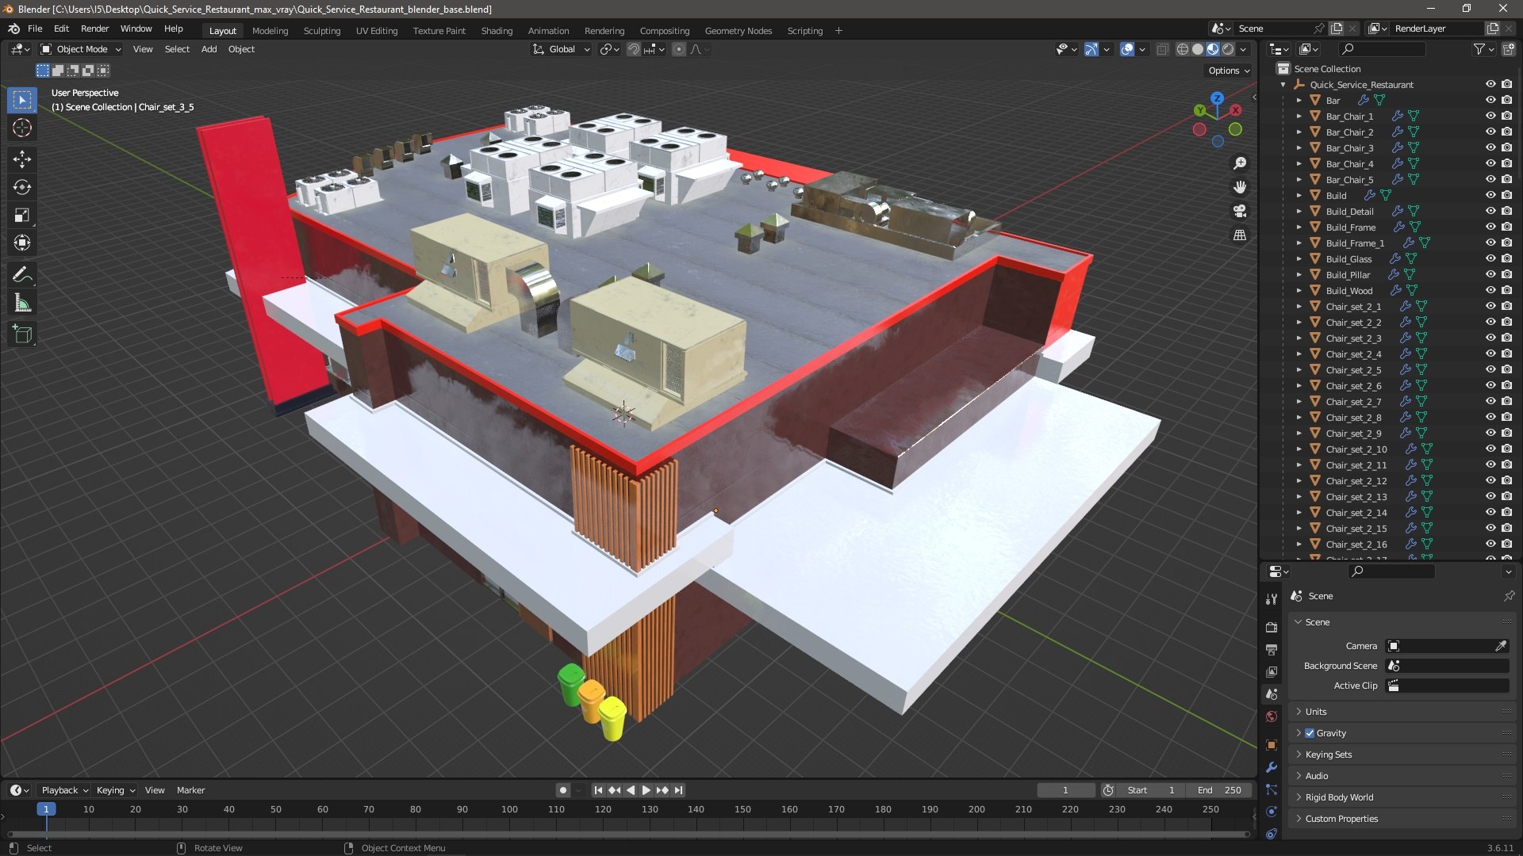The image size is (1523, 856).
Task: Choose the Transform tool
Action: pyautogui.click(x=22, y=243)
